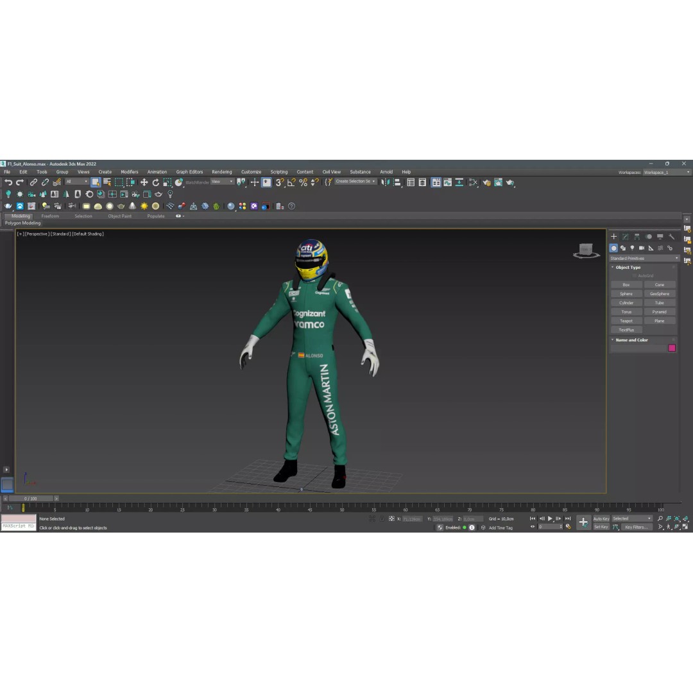Image resolution: width=693 pixels, height=693 pixels.
Task: Open the Rendering menu
Action: (x=222, y=172)
